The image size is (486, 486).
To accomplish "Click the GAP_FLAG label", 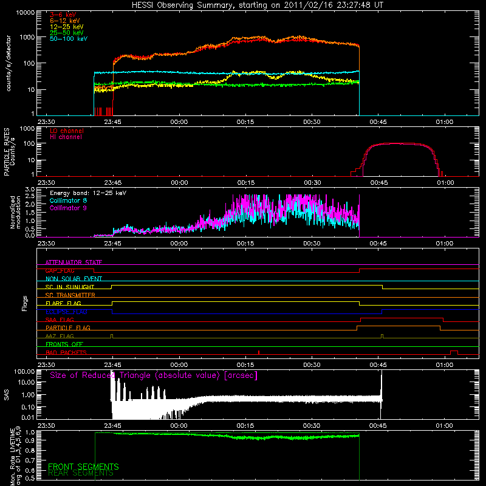I will (x=60, y=270).
